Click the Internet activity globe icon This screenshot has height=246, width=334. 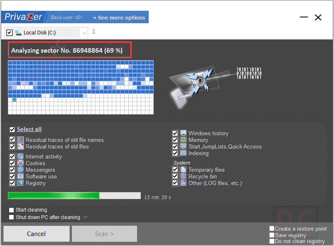pyautogui.click(x=20, y=156)
